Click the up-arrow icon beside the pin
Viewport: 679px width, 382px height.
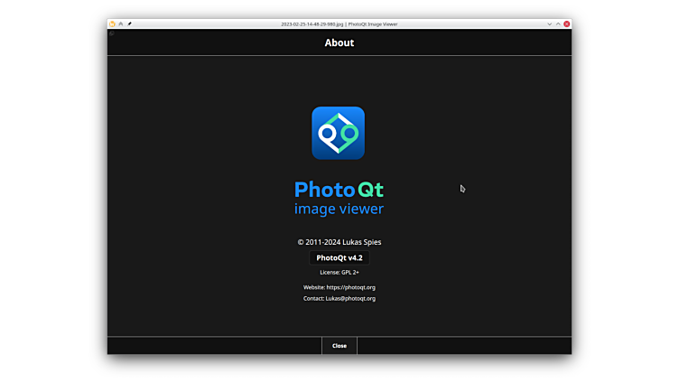pos(121,23)
